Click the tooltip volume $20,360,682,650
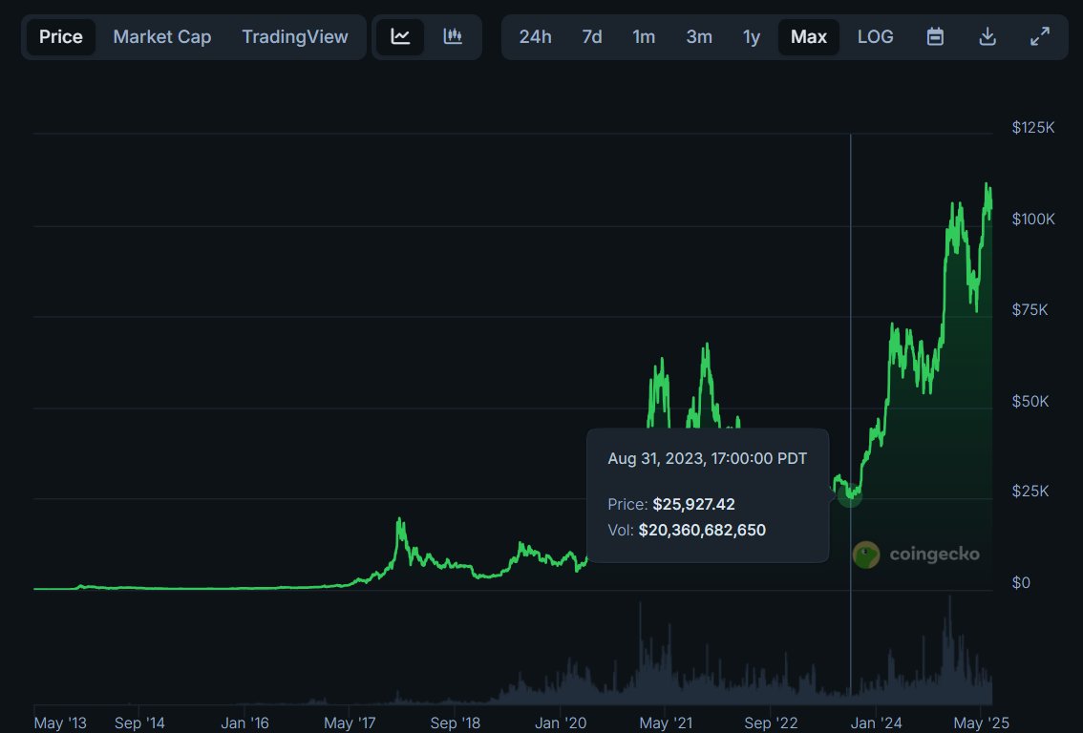1083x733 pixels. click(x=702, y=530)
